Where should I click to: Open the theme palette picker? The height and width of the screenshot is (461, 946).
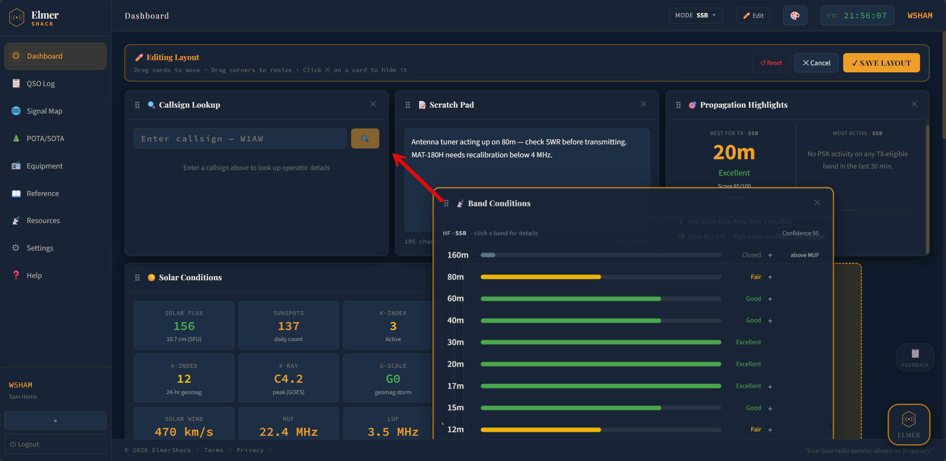point(795,16)
